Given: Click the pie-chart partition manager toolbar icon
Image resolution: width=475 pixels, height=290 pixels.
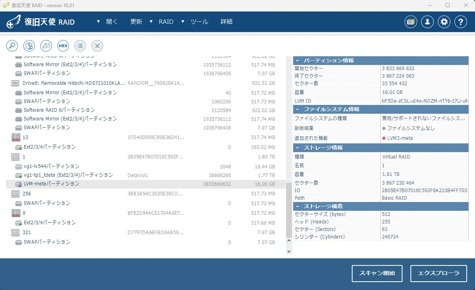Looking at the screenshot, I should 29,46.
